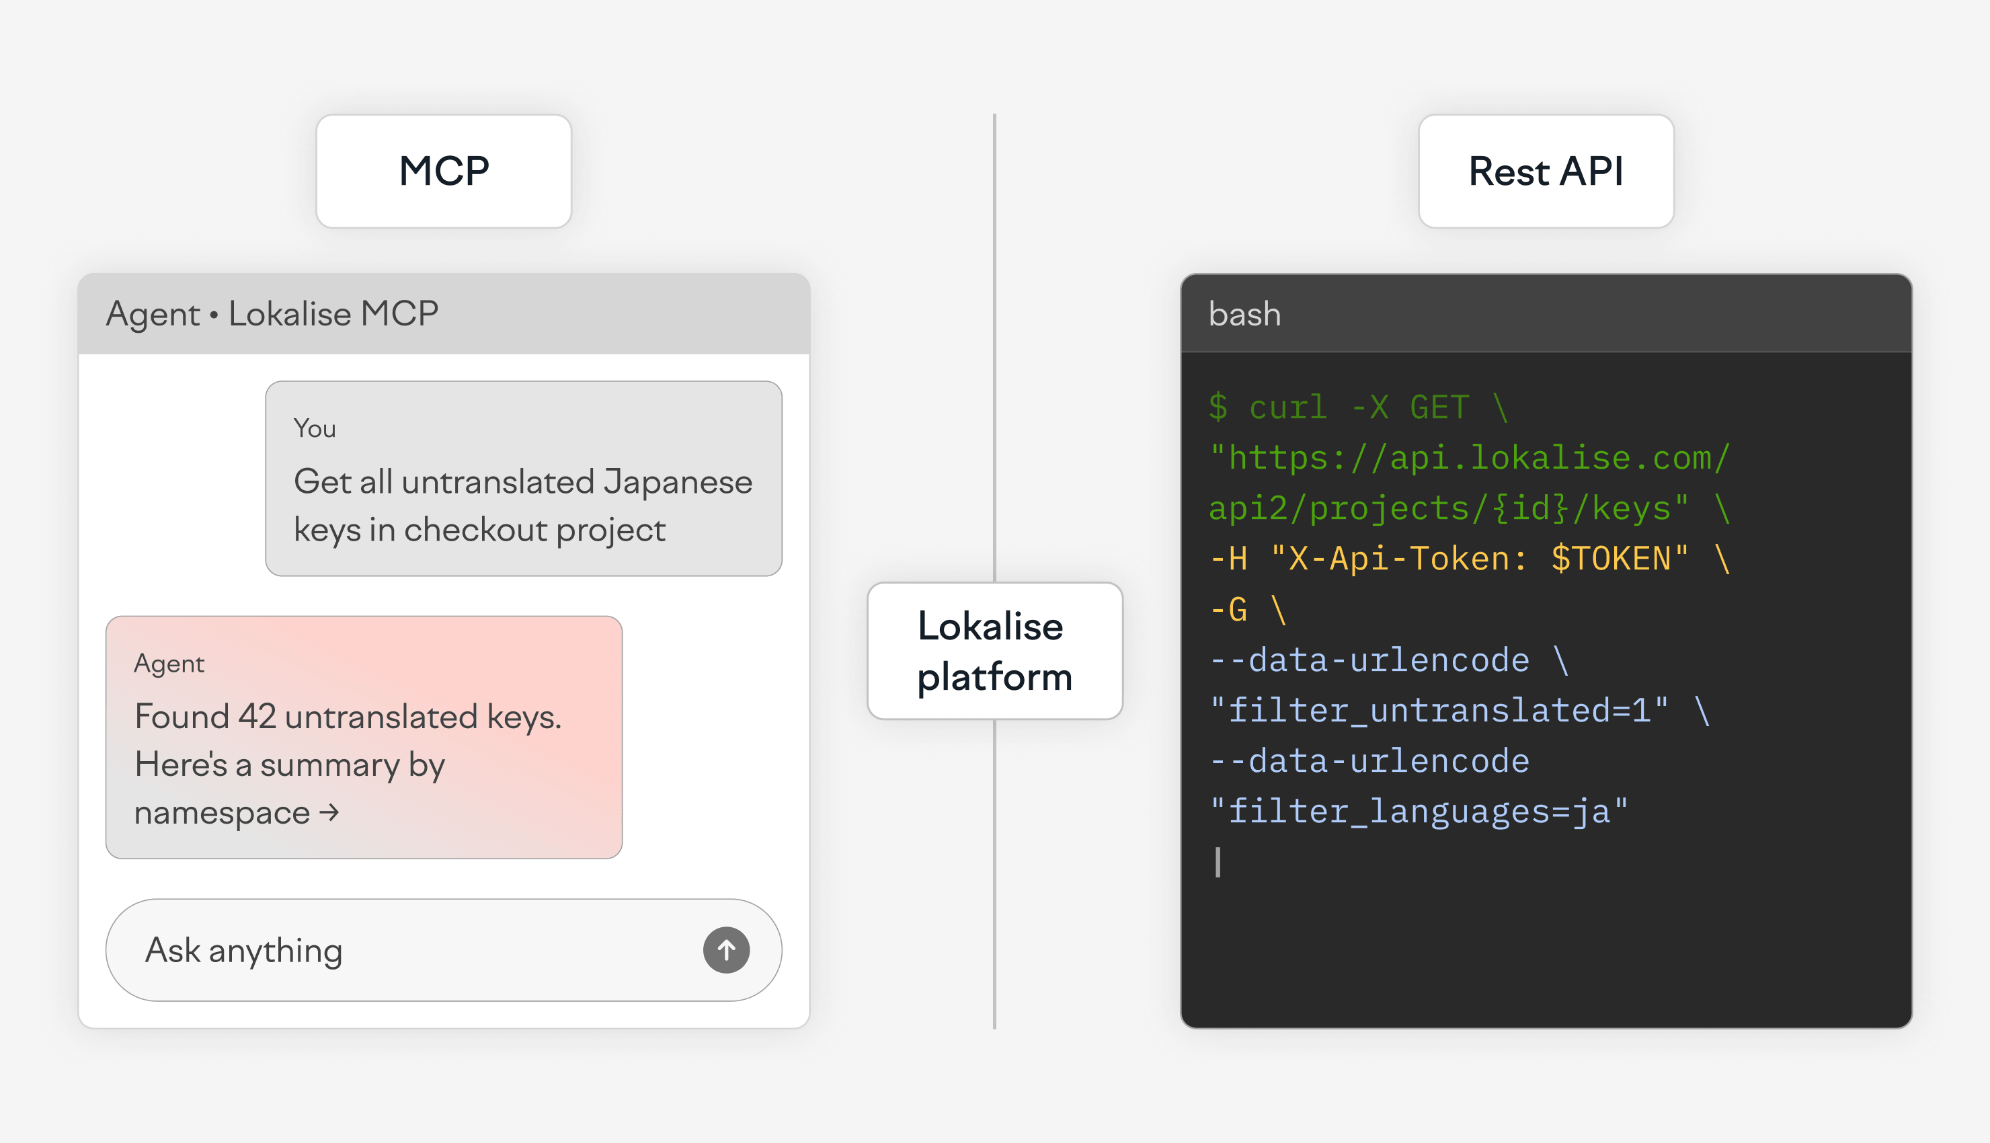Image resolution: width=1990 pixels, height=1143 pixels.
Task: Click the second --data-urlencode line
Action: 1369,760
